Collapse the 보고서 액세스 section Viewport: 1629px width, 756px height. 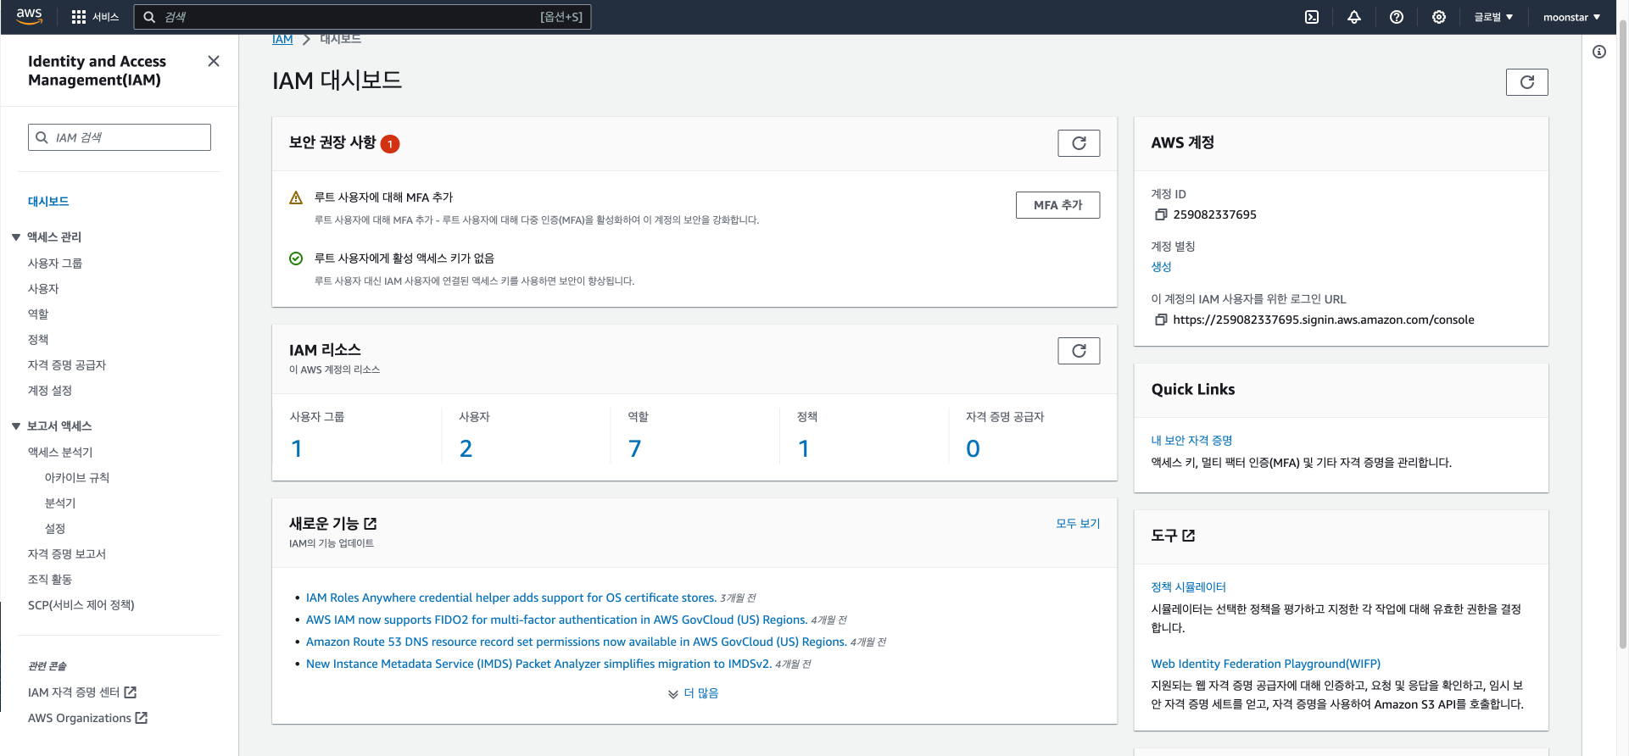click(x=16, y=426)
